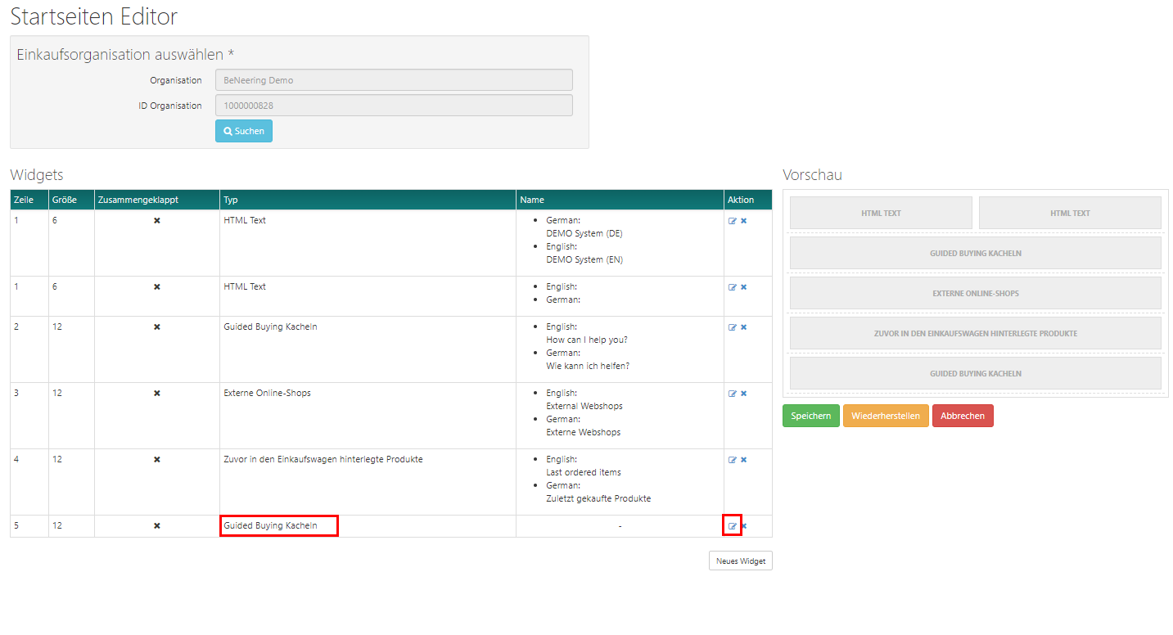Delete the Externe Online-Shops widget
The height and width of the screenshot is (635, 1173).
pyautogui.click(x=743, y=394)
